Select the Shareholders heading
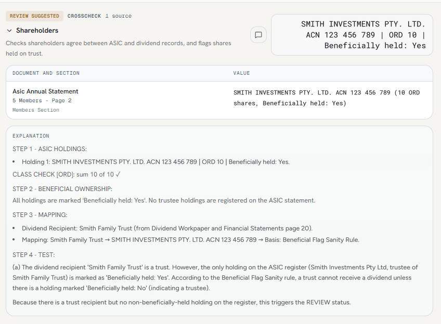Viewport: 441px width, 324px height. point(37,30)
